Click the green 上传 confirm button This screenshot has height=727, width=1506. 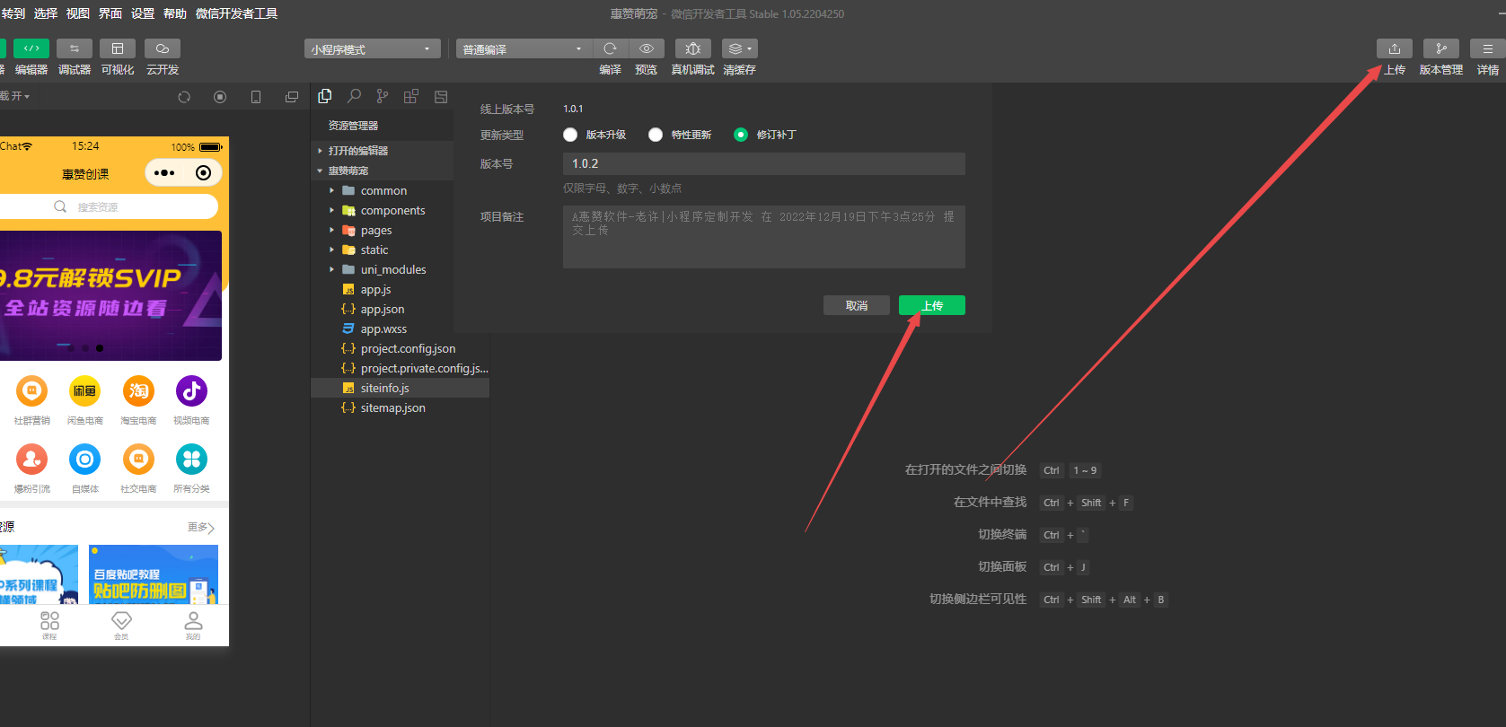click(x=932, y=305)
